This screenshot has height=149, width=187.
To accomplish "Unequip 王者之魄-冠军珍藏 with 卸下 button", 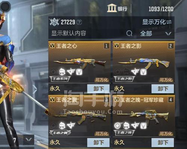I will pyautogui.click(x=163, y=142).
